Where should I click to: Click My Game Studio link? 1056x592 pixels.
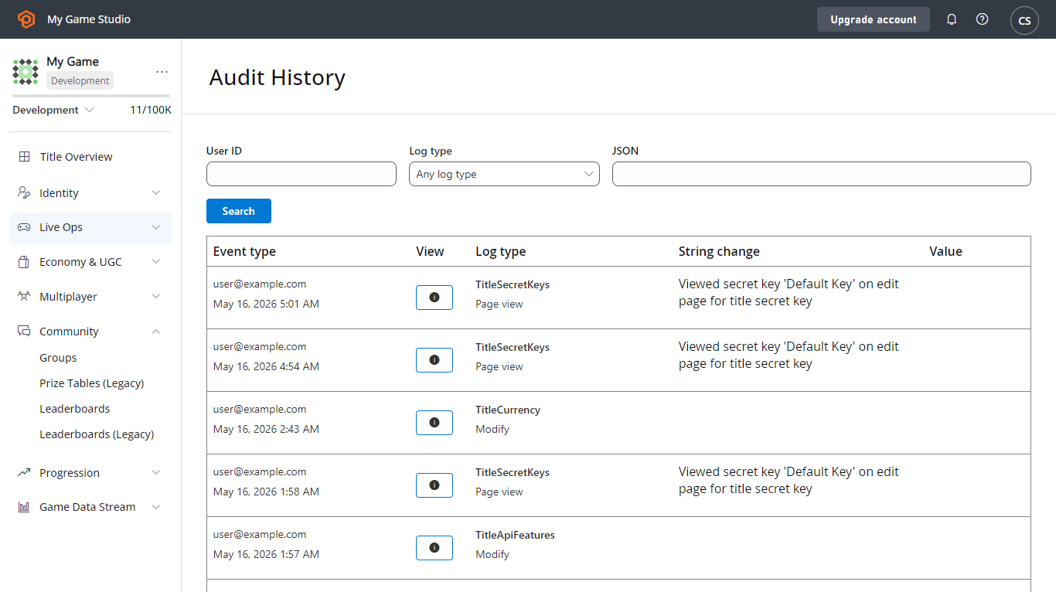click(x=89, y=19)
